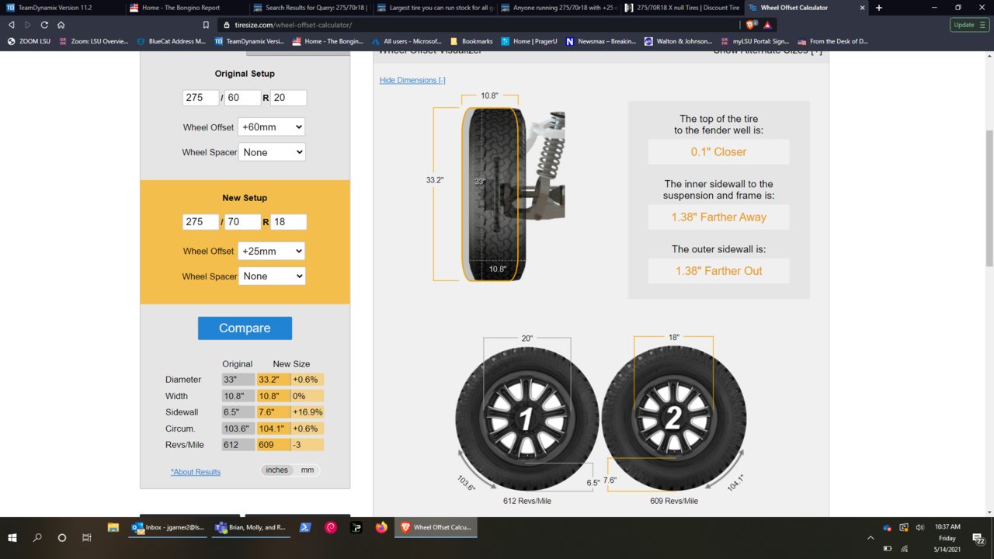Open the Brave Shields lion icon
This screenshot has width=994, height=559.
tap(750, 25)
